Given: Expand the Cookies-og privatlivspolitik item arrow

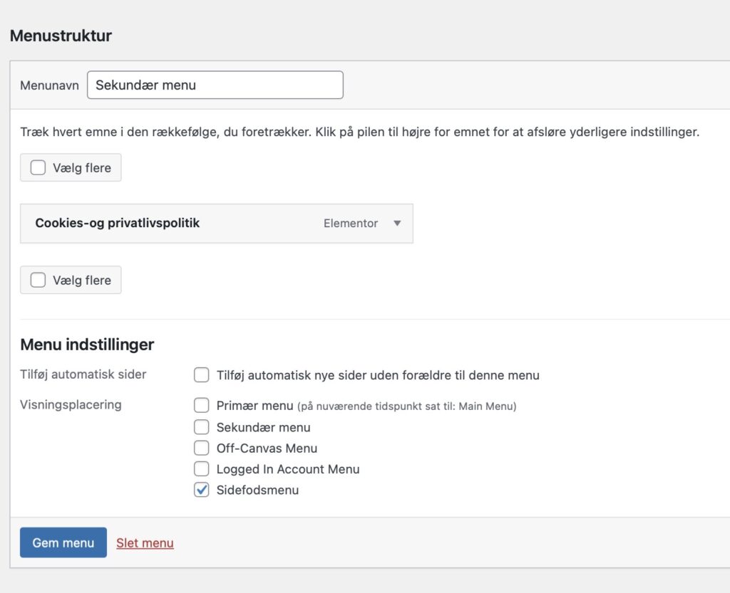Looking at the screenshot, I should (397, 223).
